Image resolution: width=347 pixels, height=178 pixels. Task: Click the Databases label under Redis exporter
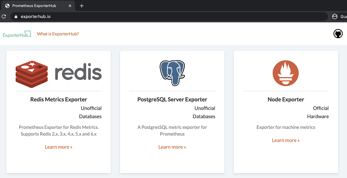[x=90, y=116]
